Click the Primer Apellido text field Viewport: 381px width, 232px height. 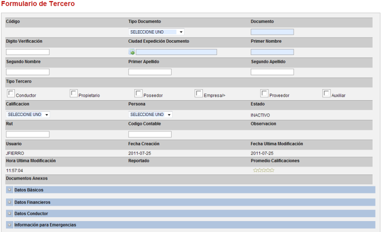pos(150,72)
